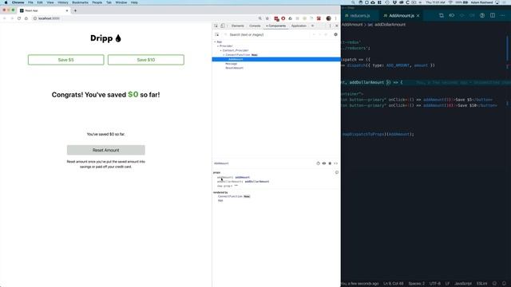Select the AddAmount component in tree
511x287 pixels.
[276, 59]
